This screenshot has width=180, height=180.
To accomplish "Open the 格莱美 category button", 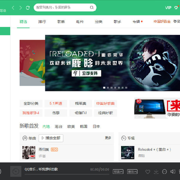I will pyautogui.click(x=80, y=103).
